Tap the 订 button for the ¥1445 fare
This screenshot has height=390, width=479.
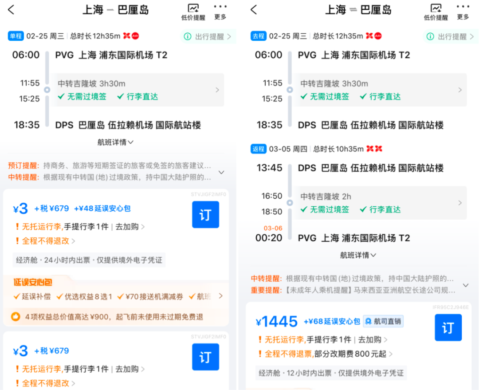(448, 327)
